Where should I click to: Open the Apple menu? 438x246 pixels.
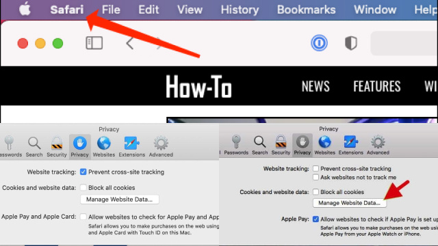tap(25, 10)
